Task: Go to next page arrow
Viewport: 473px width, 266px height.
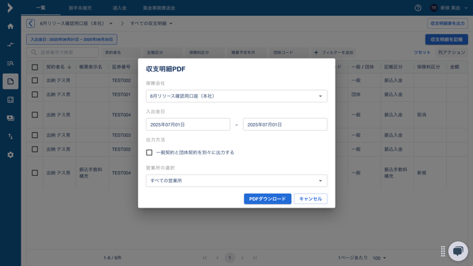Action: 242,258
